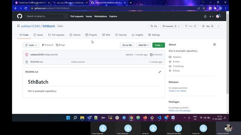Open the main branch selector dropdown
This screenshot has width=241, height=135.
click(31, 45)
